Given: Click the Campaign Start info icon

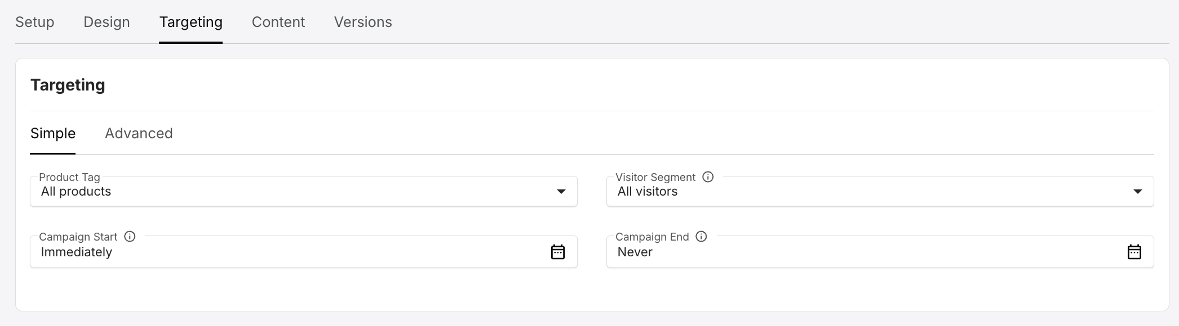Looking at the screenshot, I should 130,237.
